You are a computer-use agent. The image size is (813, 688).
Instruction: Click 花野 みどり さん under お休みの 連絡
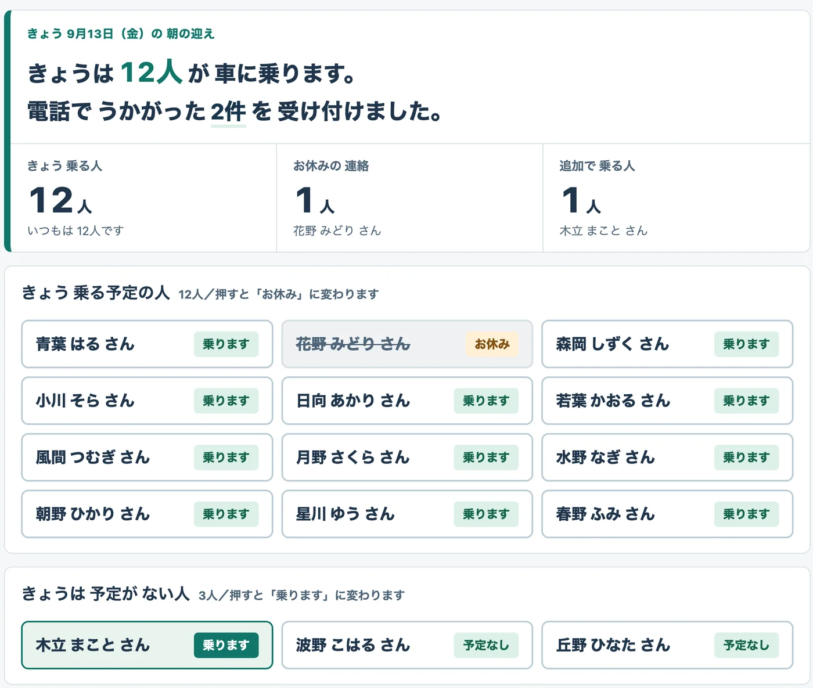point(337,230)
